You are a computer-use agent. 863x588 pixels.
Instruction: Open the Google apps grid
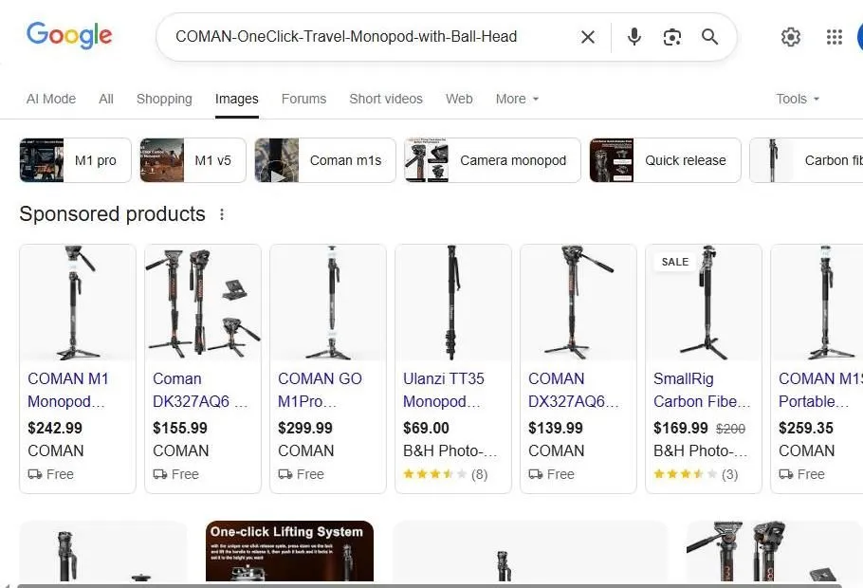tap(834, 37)
